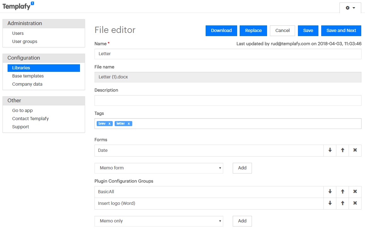Open the settings gear dropdown

coord(350,8)
